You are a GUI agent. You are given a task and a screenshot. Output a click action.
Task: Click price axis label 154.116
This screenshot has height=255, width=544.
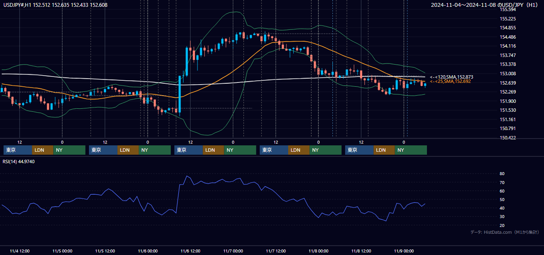tap(507, 46)
